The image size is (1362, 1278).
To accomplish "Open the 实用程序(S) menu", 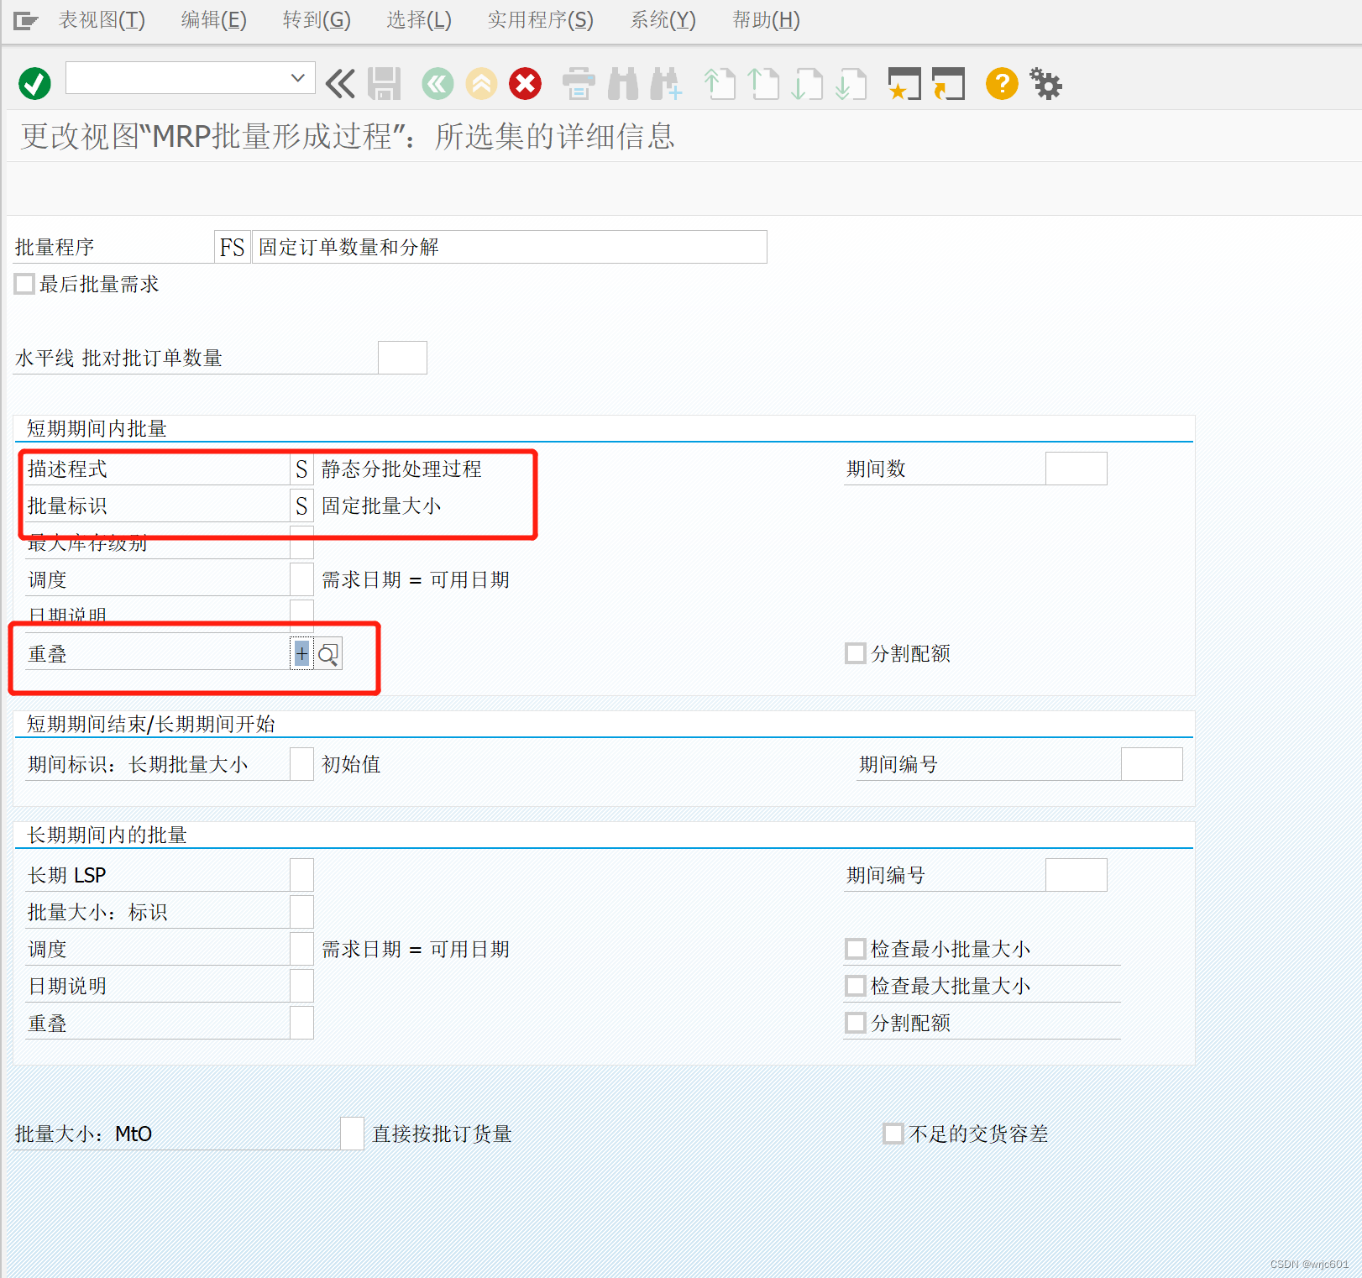I will 541,19.
